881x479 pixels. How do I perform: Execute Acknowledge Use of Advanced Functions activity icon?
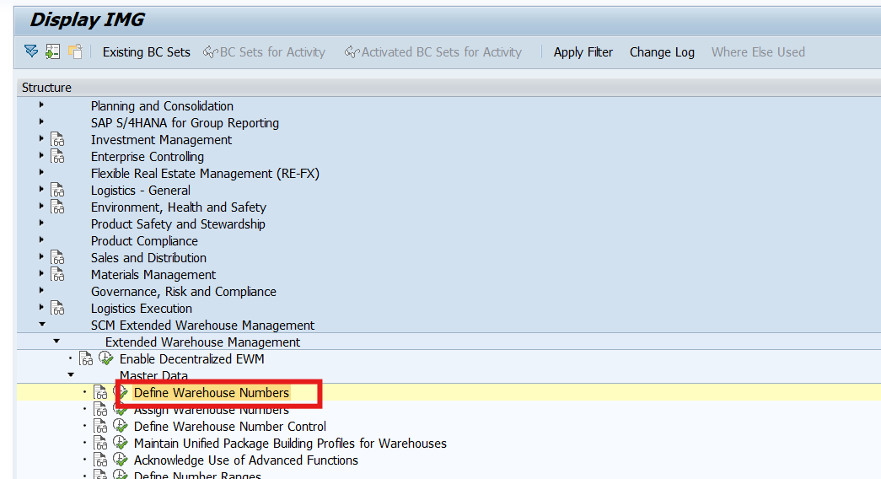121,460
